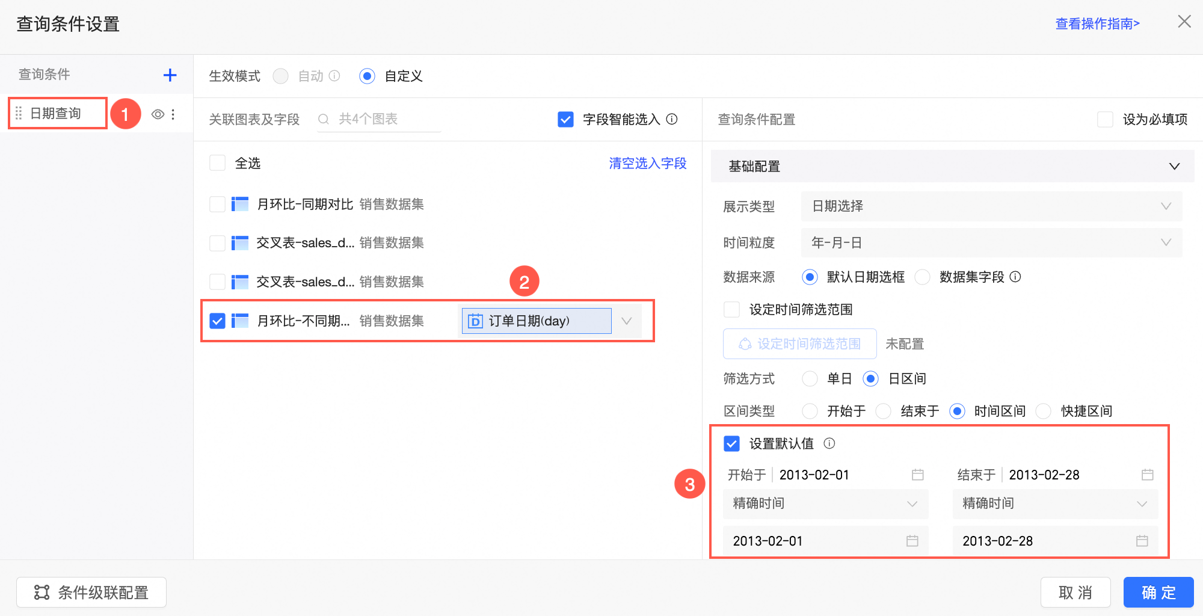Select 默认日期选框 data source radio
The image size is (1203, 616).
tap(810, 277)
